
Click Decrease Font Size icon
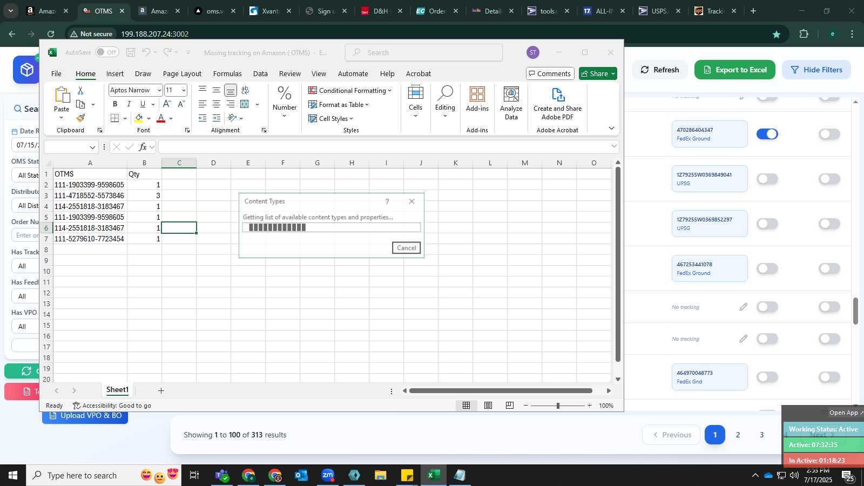181,104
